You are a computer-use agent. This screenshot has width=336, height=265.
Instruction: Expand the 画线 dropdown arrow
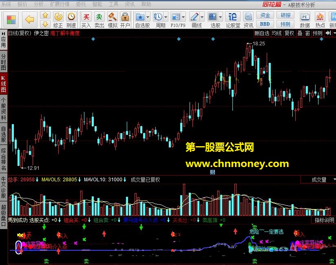click(x=202, y=17)
